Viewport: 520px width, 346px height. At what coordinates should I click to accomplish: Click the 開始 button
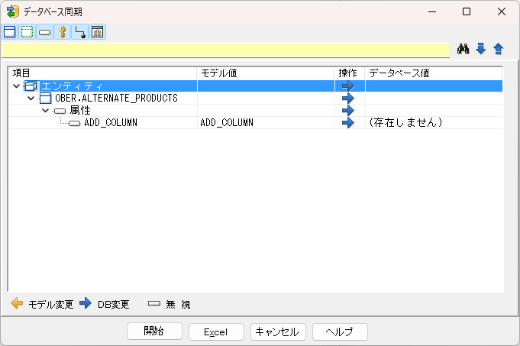tap(154, 331)
